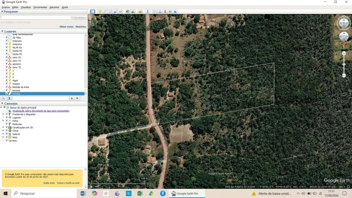Open the Histórico link

[x=80, y=27]
